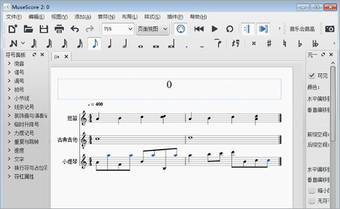This screenshot has width=340, height=209.
Task: Apply the natural accidental
Action: (x=284, y=43)
